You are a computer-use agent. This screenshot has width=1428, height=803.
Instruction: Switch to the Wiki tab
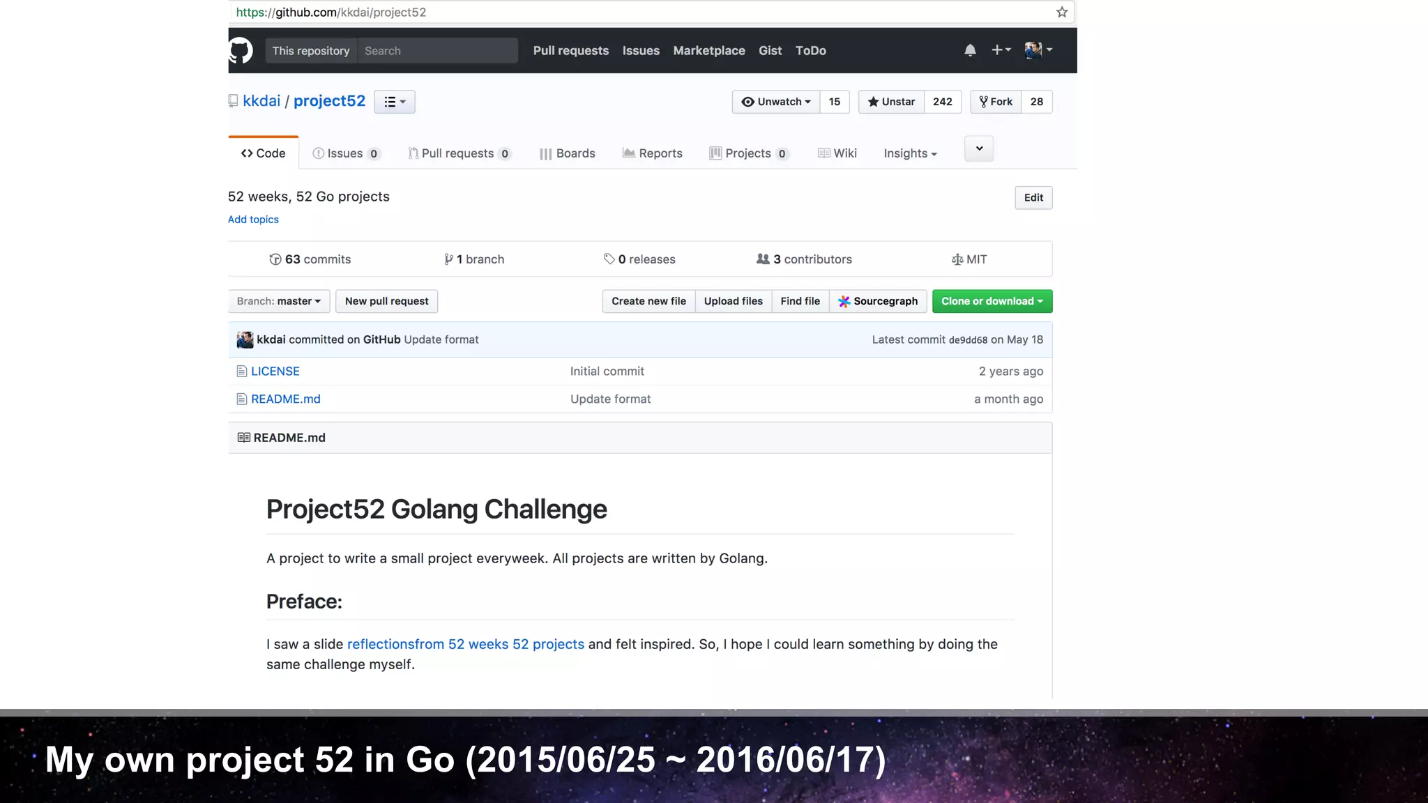(x=837, y=153)
